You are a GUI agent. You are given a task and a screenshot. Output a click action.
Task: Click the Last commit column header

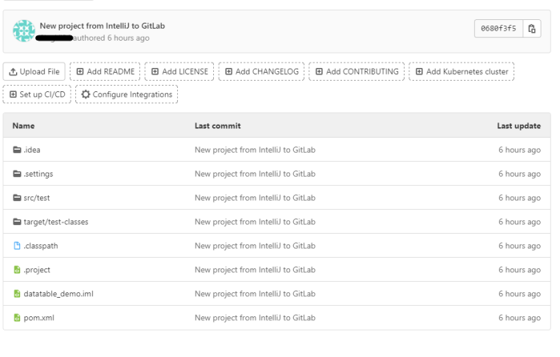tap(217, 126)
